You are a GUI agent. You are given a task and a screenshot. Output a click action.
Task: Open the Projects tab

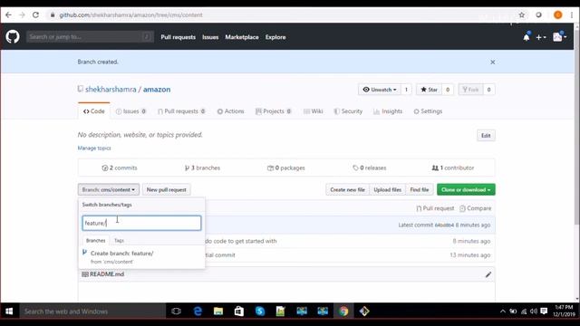pyautogui.click(x=274, y=111)
